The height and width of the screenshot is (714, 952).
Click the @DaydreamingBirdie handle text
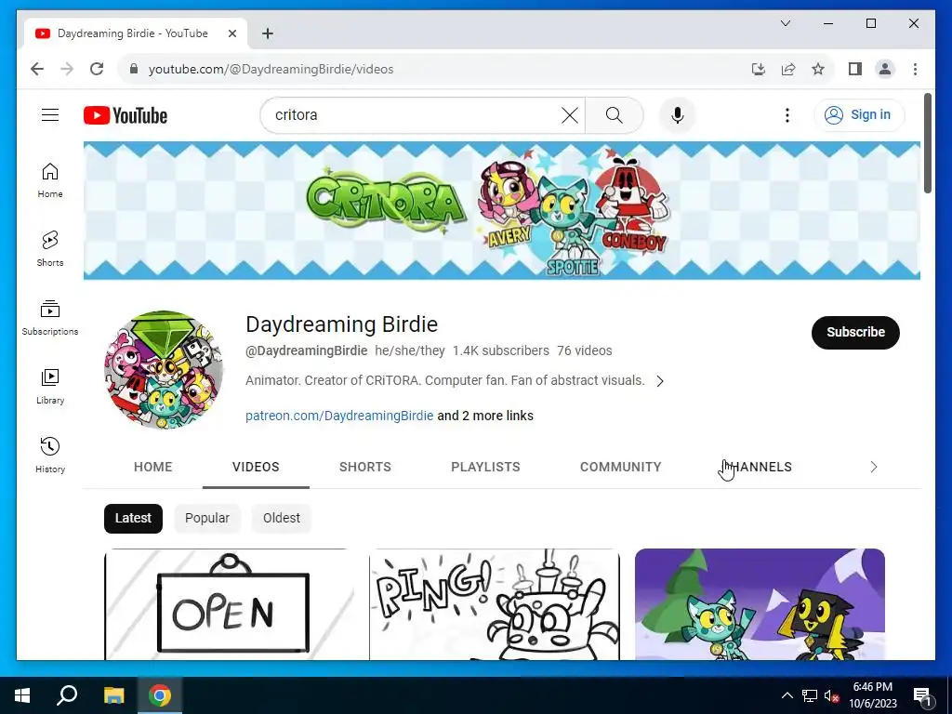[x=306, y=350]
